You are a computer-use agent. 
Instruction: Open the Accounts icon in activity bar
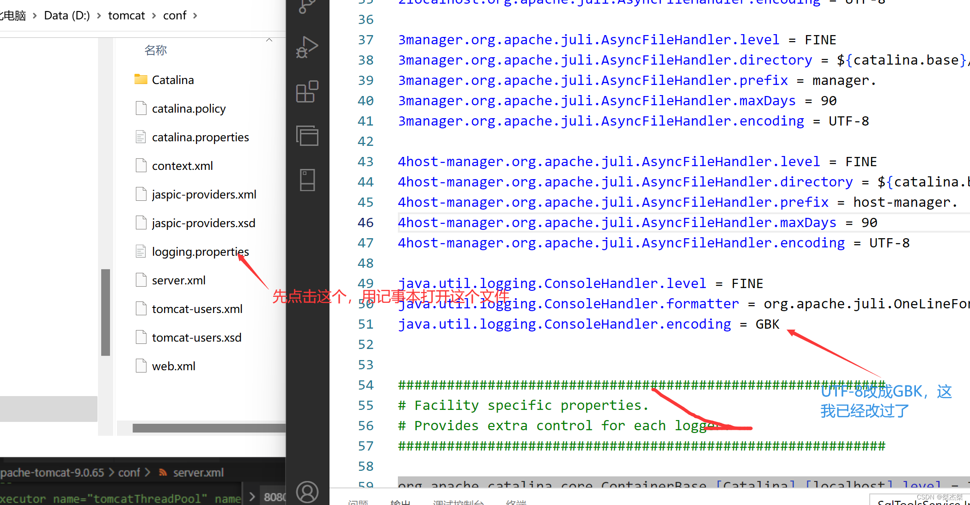(x=307, y=492)
